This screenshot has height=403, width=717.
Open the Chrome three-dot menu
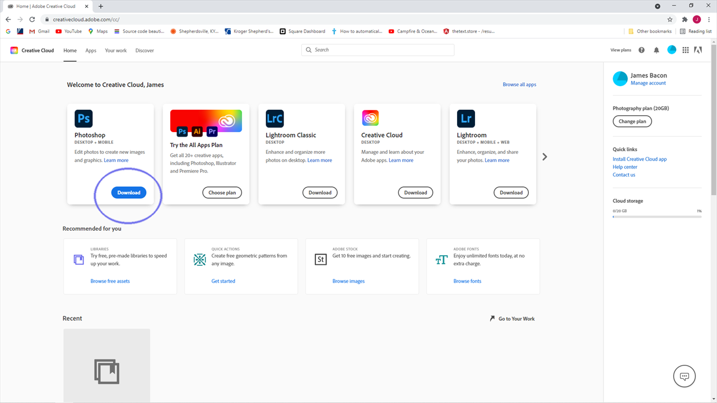pyautogui.click(x=709, y=19)
